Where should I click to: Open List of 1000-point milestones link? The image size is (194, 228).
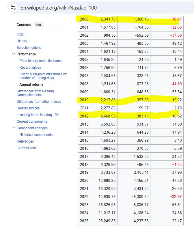pos(43,76)
